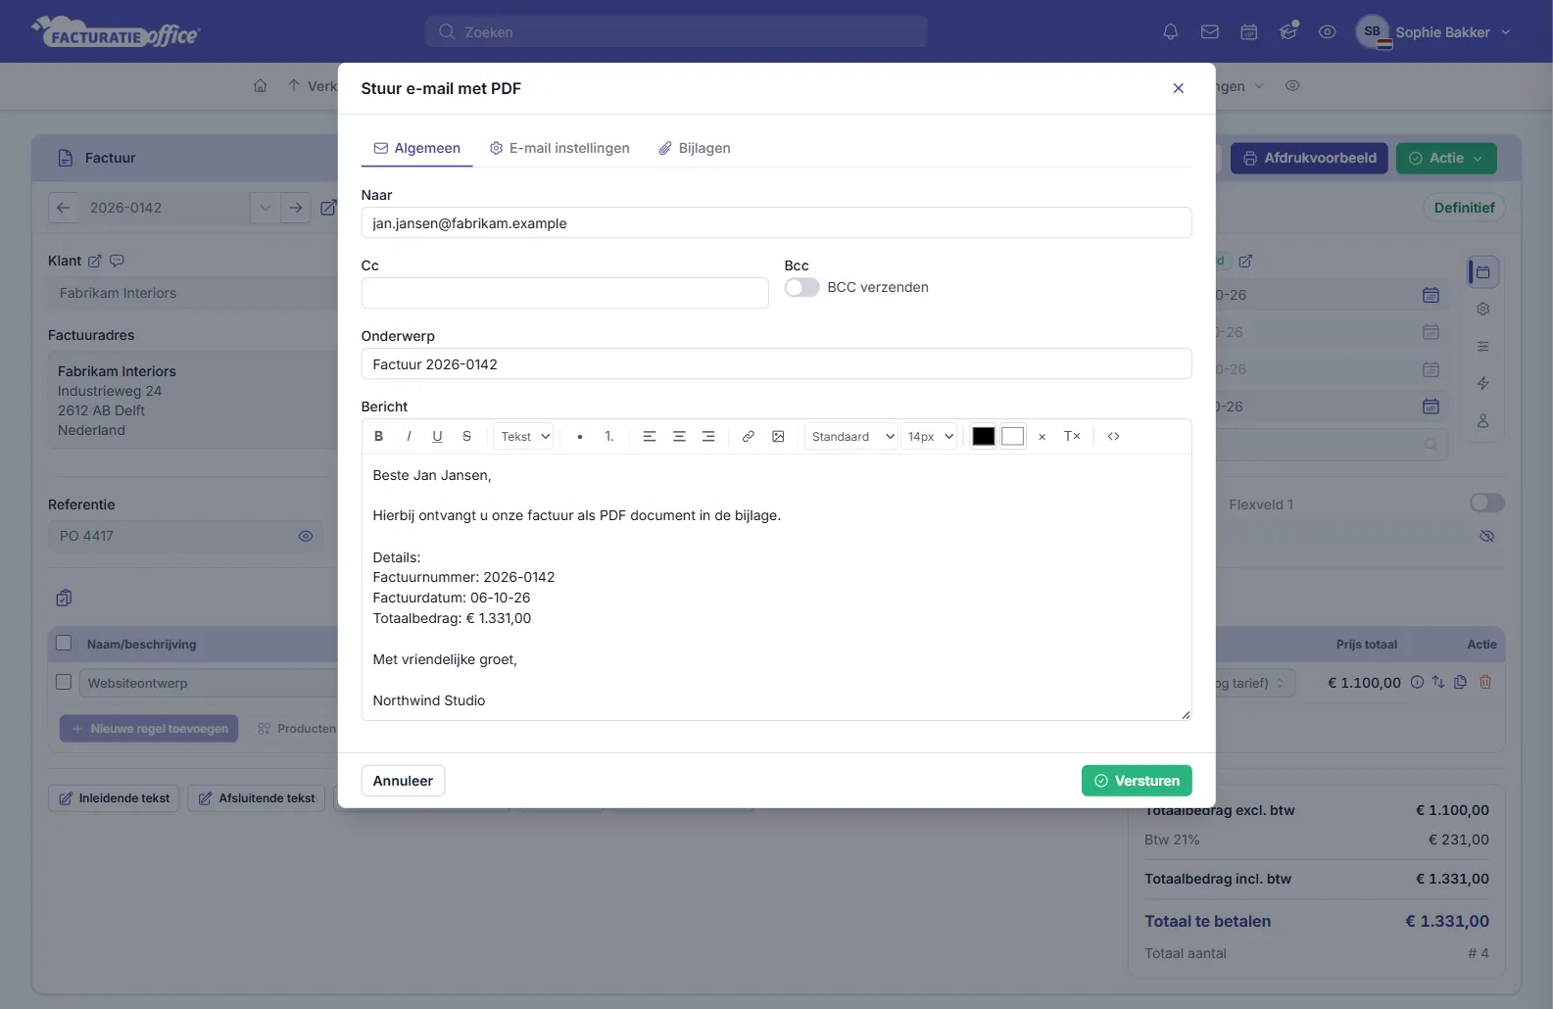Open notifications bell in header
The height and width of the screenshot is (1009, 1553).
tap(1170, 31)
